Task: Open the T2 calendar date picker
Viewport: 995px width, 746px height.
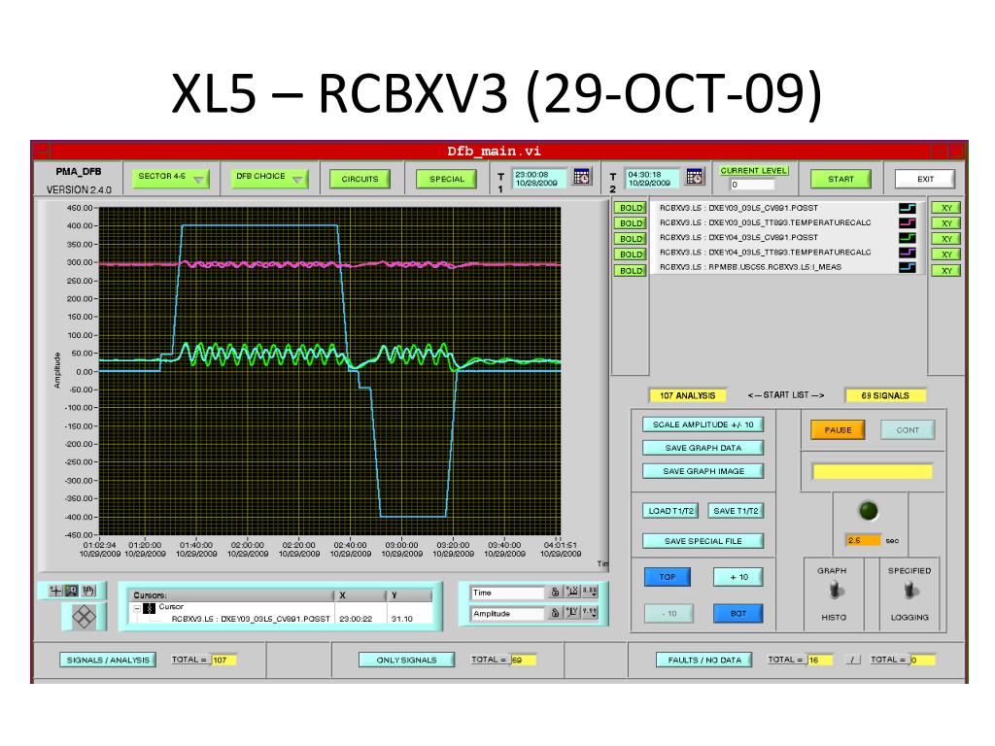Action: pos(695,177)
